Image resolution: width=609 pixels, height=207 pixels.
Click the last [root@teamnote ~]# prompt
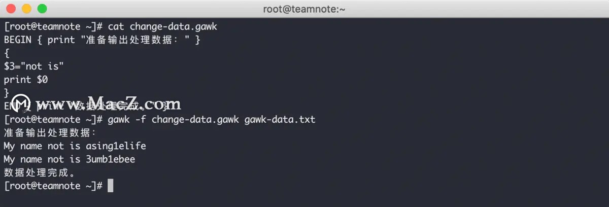(x=53, y=186)
